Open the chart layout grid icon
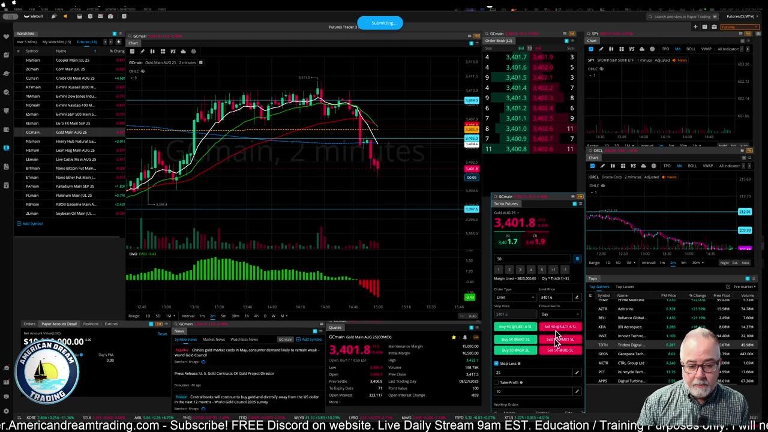The image size is (768, 432). pos(163,52)
